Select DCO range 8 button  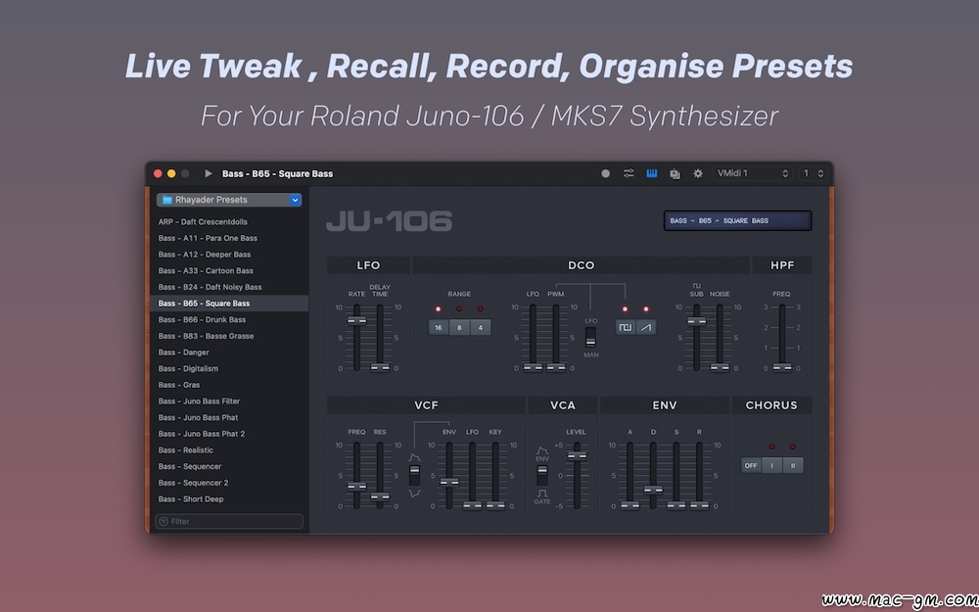pyautogui.click(x=459, y=327)
